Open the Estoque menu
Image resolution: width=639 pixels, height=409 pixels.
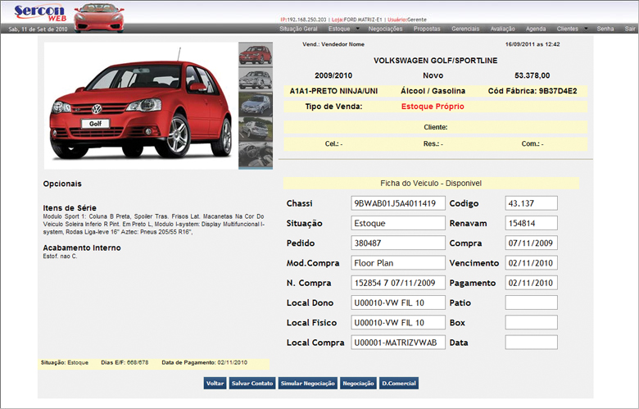(339, 29)
